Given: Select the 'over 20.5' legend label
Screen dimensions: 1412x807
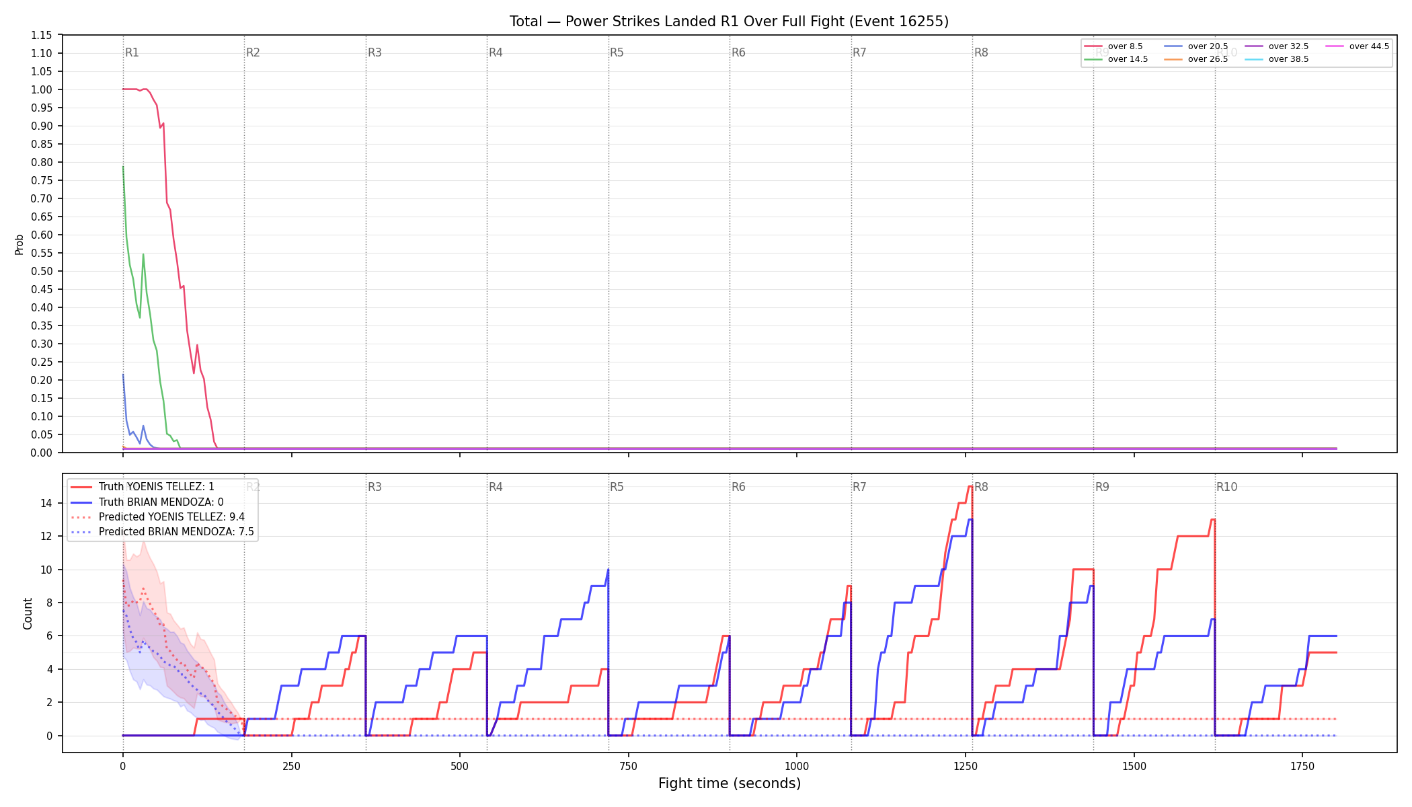Looking at the screenshot, I should pos(1208,46).
